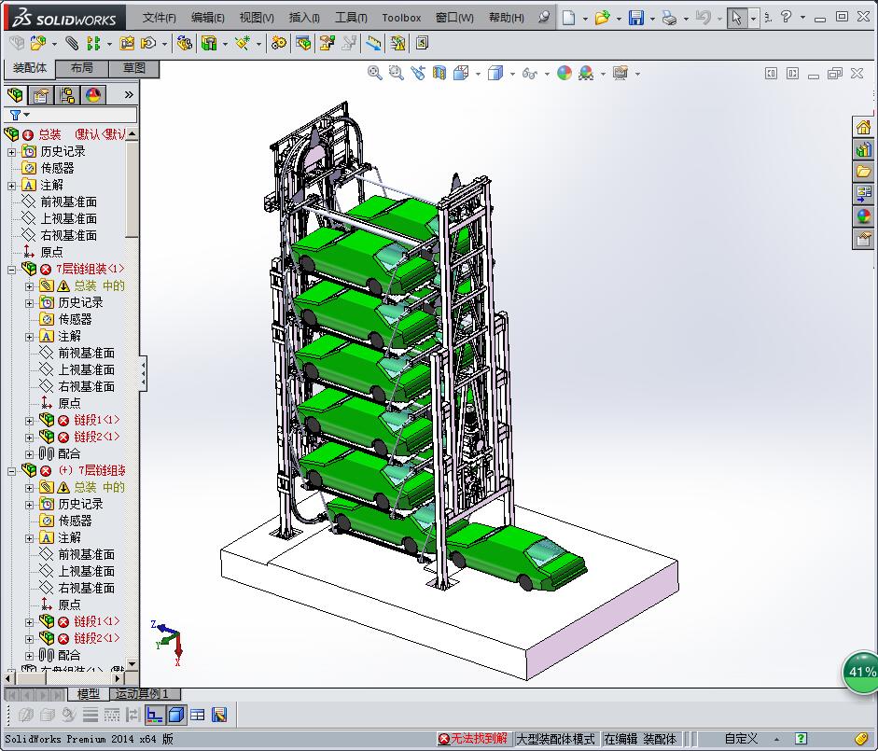Click the Assembly Features icon
This screenshot has height=751, width=878.
tap(209, 43)
